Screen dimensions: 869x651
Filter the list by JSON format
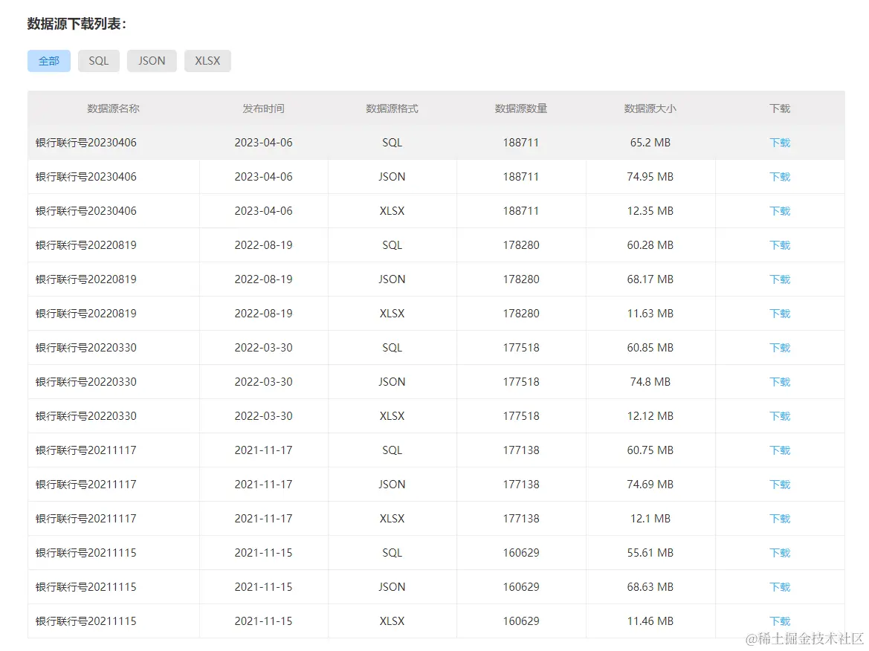152,61
